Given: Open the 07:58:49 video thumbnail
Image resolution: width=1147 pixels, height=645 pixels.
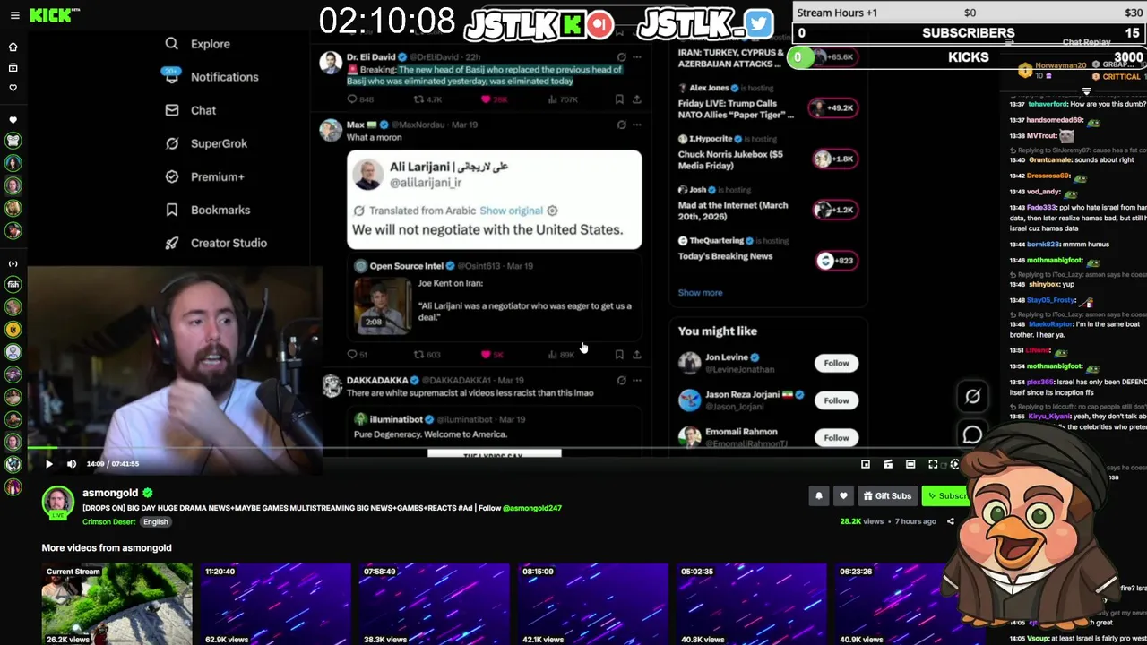Looking at the screenshot, I should tap(434, 603).
